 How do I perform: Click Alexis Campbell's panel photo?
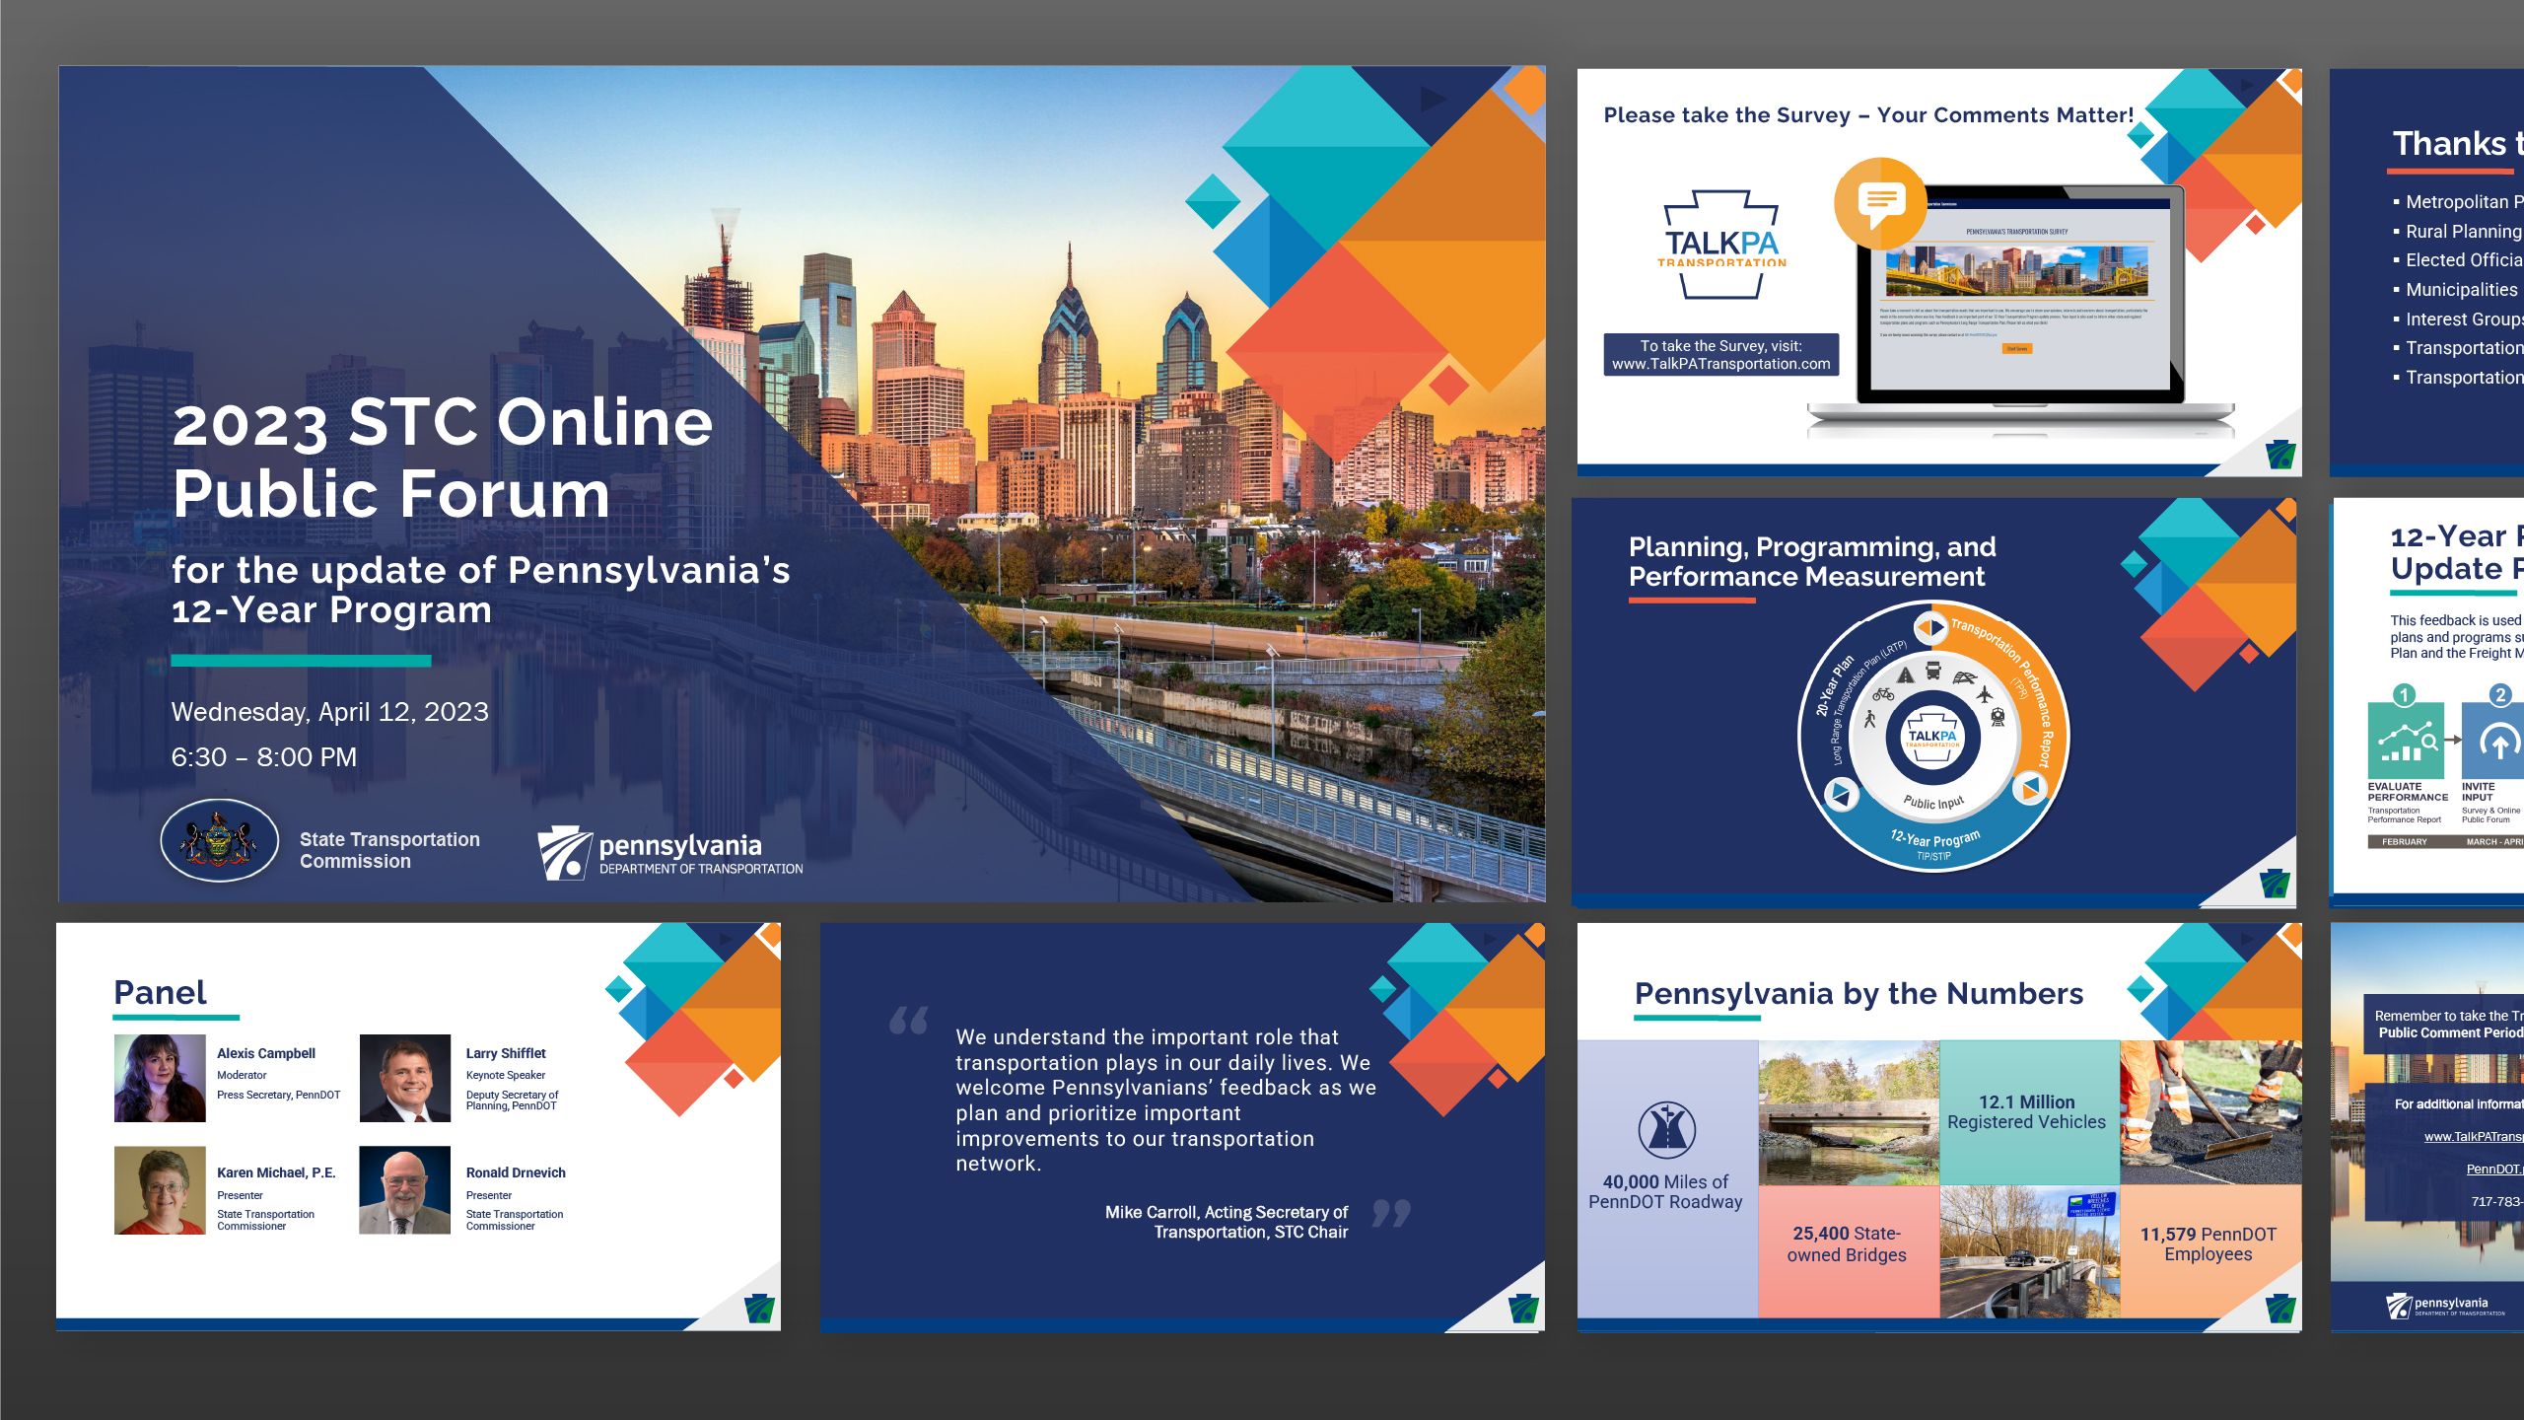point(160,1078)
